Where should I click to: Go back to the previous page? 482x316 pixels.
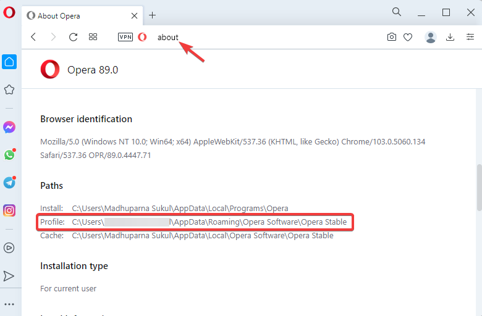33,37
